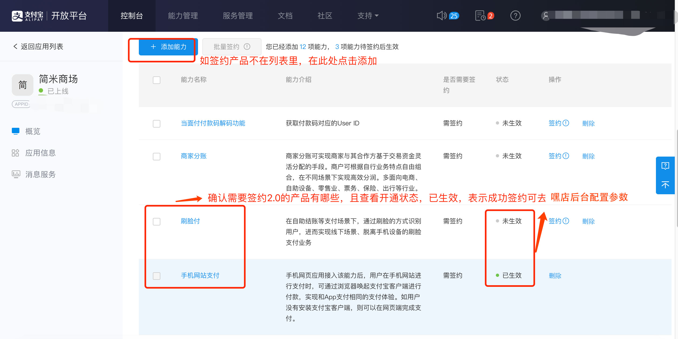The width and height of the screenshot is (678, 339).
Task: Click the notification badge showing 25
Action: pos(454,16)
